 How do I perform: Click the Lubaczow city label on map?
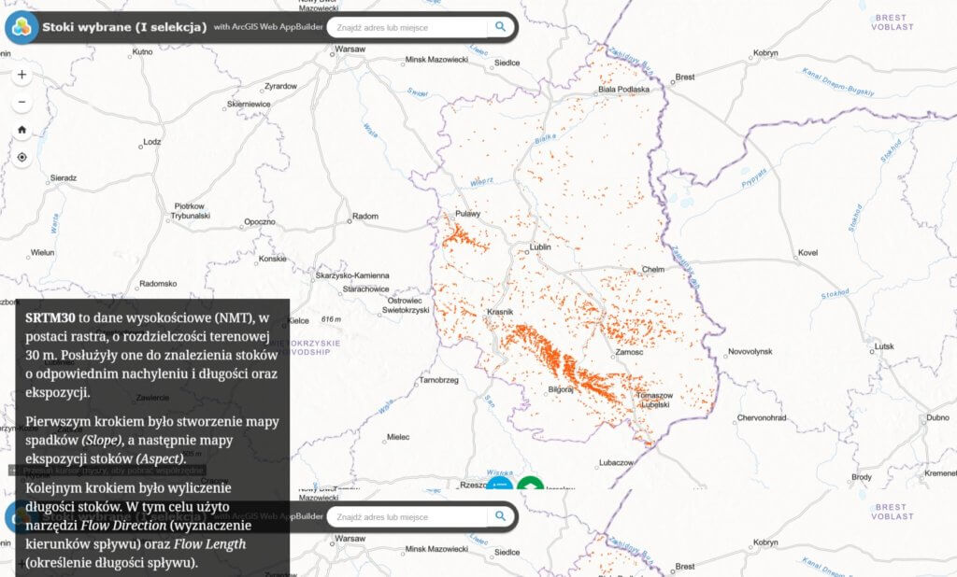[x=617, y=462]
